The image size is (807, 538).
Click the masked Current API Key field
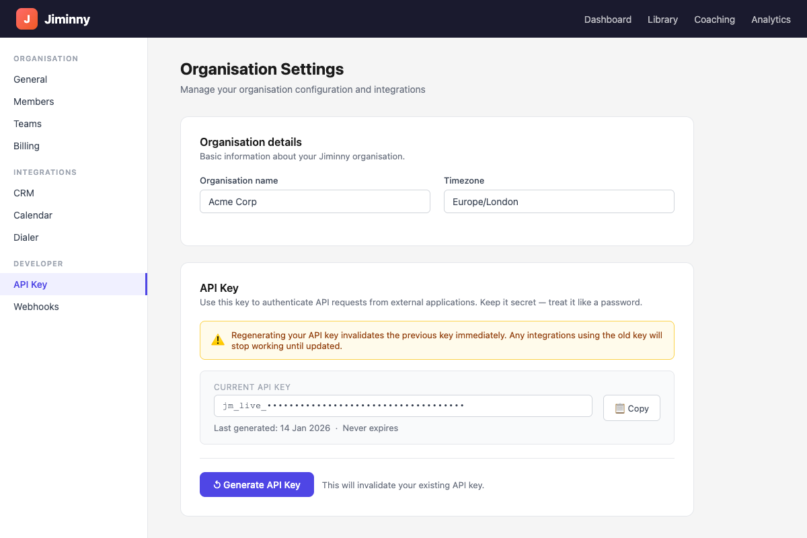click(x=403, y=406)
